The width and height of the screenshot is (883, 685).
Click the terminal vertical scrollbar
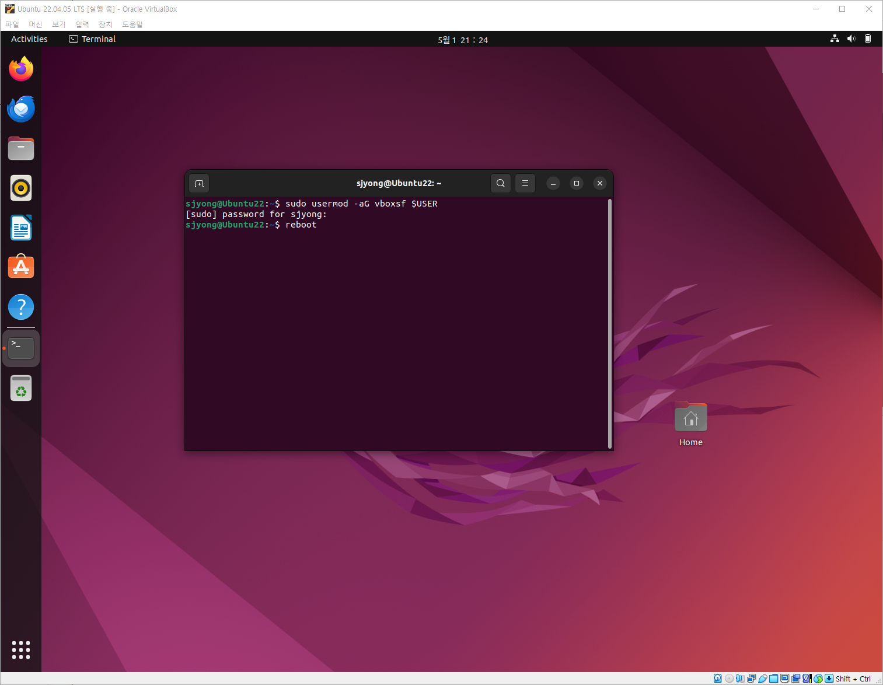tap(610, 324)
